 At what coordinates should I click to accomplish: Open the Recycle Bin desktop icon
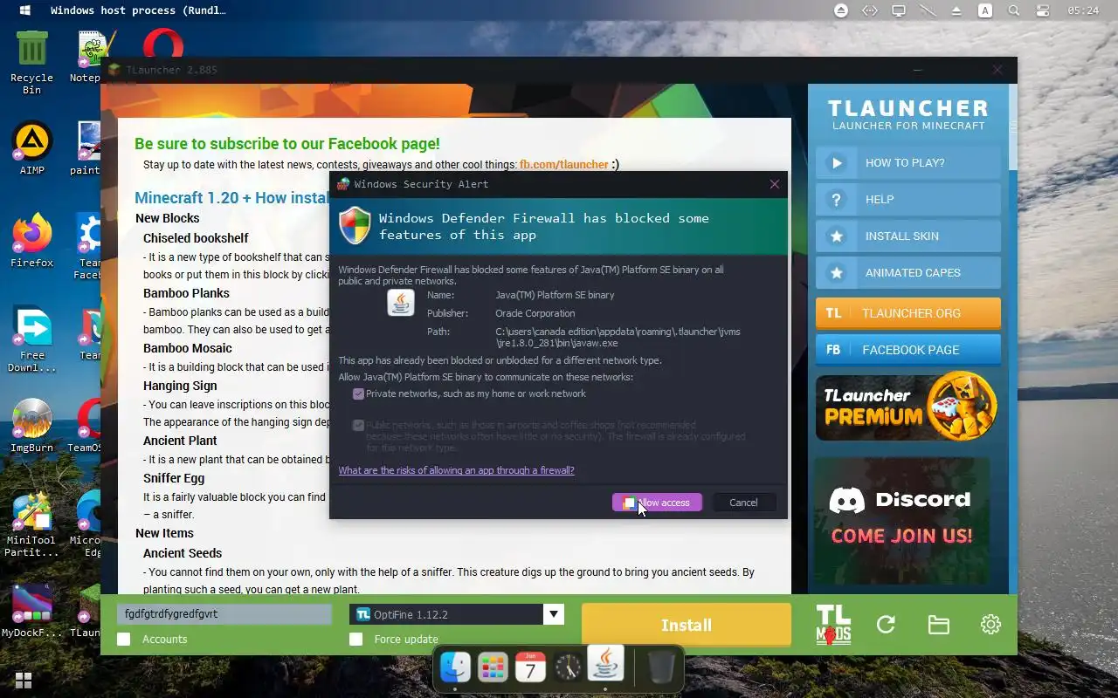[32, 63]
